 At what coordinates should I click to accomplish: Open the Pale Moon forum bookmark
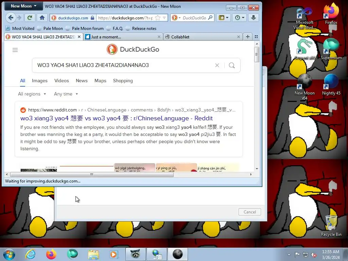pyautogui.click(x=85, y=29)
